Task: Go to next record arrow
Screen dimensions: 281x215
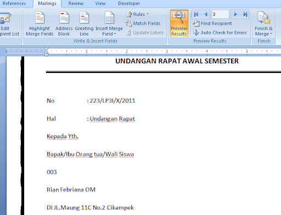Action: [235, 14]
